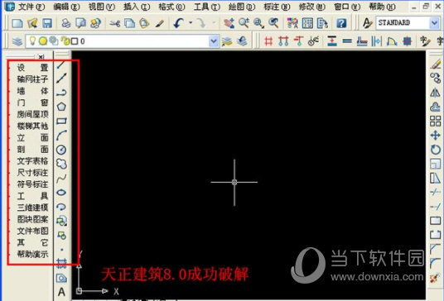444x301 pixels.
Task: Open the 绘图 (Draw) menu
Action: [x=242, y=7]
